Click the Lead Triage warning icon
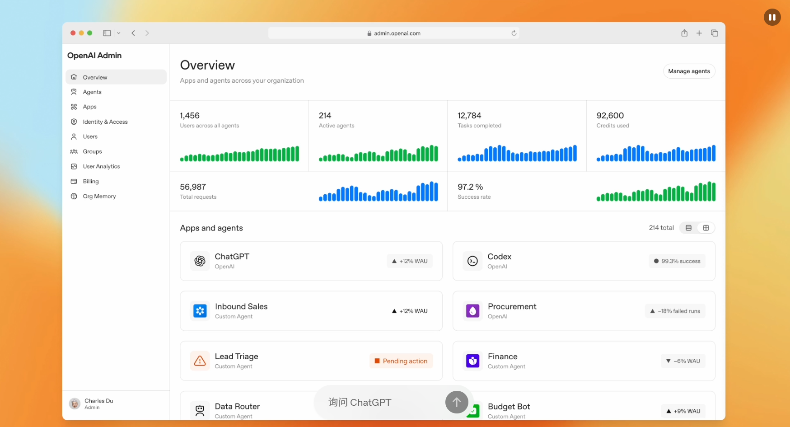The width and height of the screenshot is (790, 427). [200, 361]
